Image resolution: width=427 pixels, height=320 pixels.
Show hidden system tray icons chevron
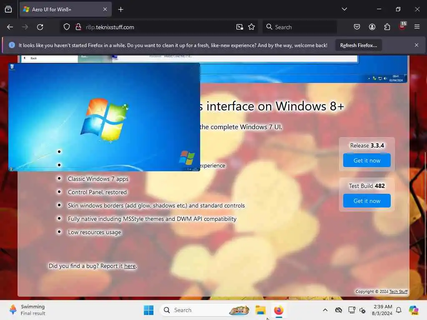[325, 310]
